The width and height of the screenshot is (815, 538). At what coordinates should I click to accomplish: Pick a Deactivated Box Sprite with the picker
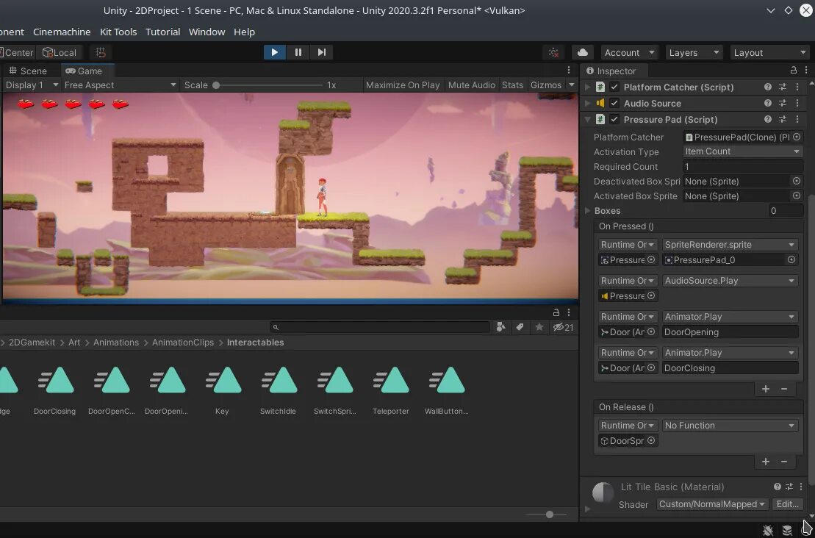(x=797, y=181)
